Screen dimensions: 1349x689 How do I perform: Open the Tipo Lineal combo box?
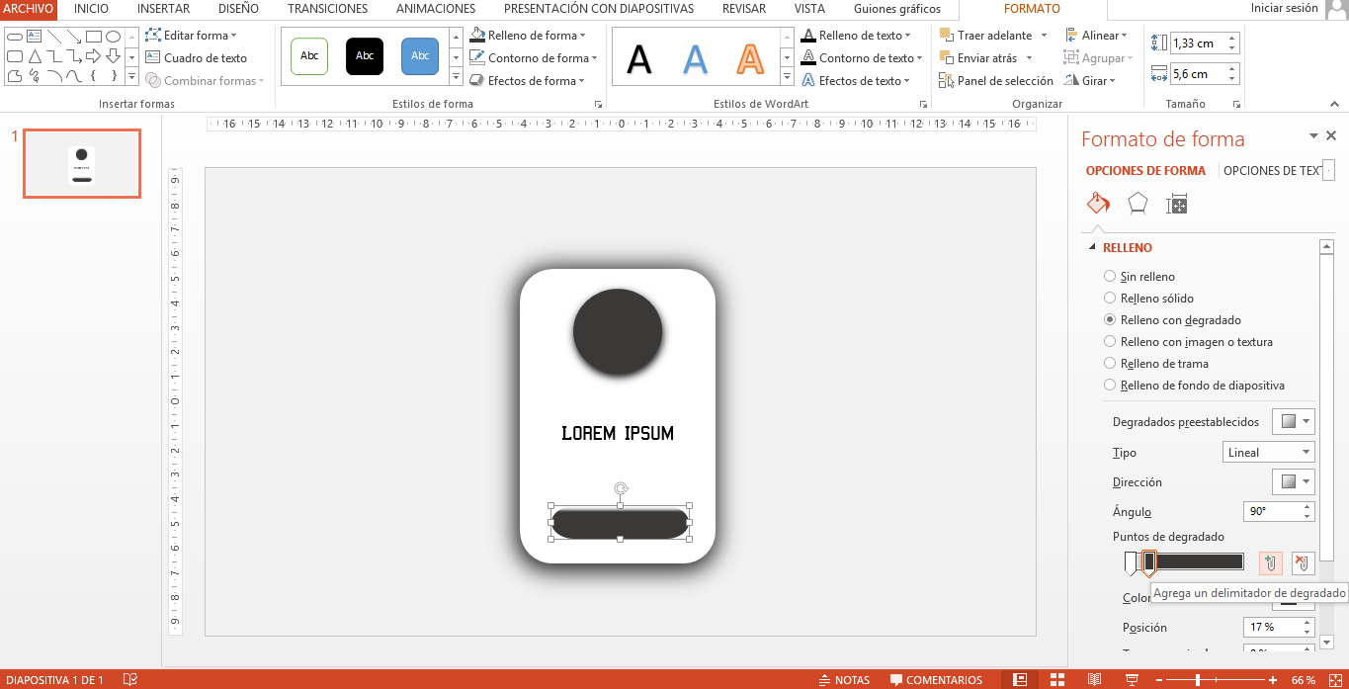click(x=1269, y=452)
